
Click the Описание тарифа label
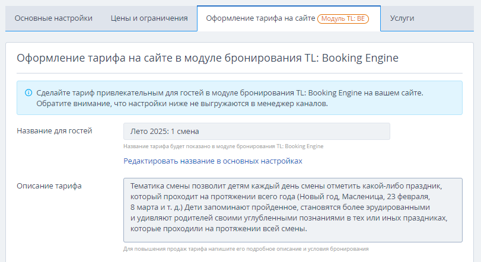pos(49,186)
